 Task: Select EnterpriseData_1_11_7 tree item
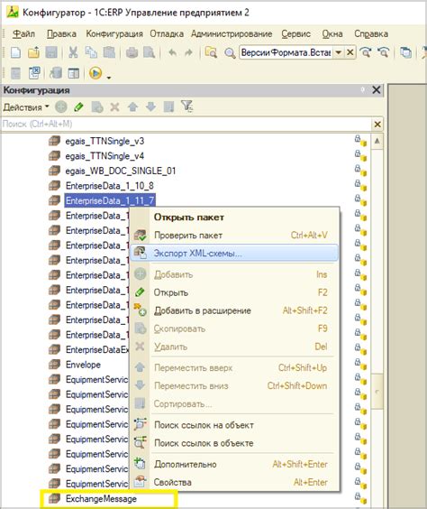[x=110, y=200]
